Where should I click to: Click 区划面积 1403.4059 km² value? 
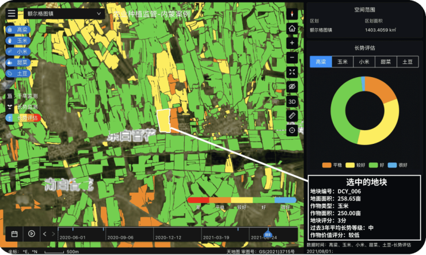381,30
